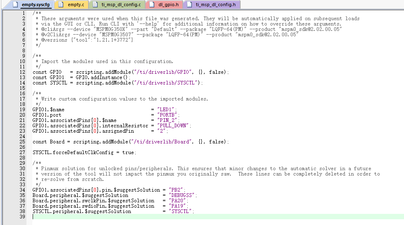Open the ti_msp_dl_config.c tab

coord(117,5)
